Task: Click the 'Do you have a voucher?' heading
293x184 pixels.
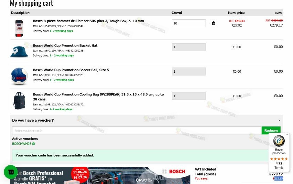Action: click(x=33, y=120)
